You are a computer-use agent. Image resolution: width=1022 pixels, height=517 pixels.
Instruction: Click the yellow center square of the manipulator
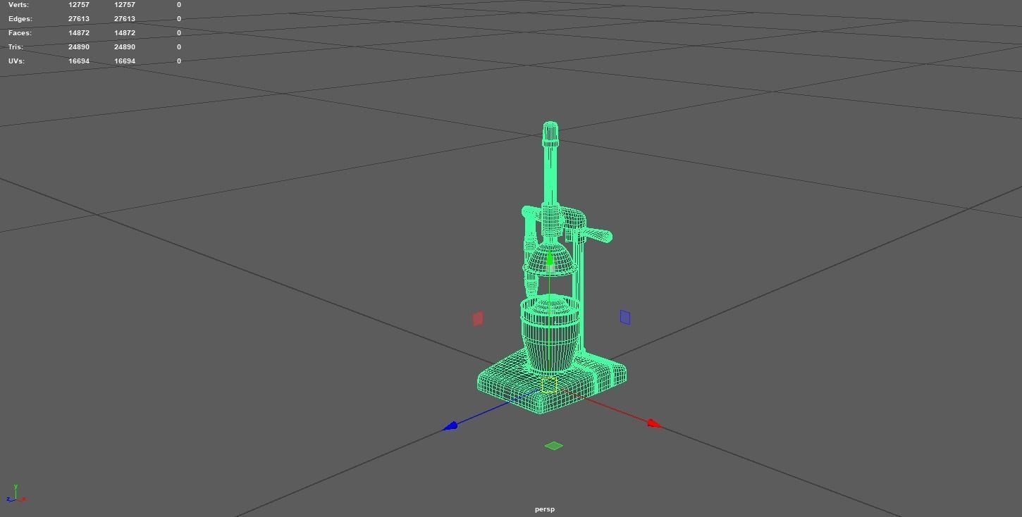[x=548, y=385]
